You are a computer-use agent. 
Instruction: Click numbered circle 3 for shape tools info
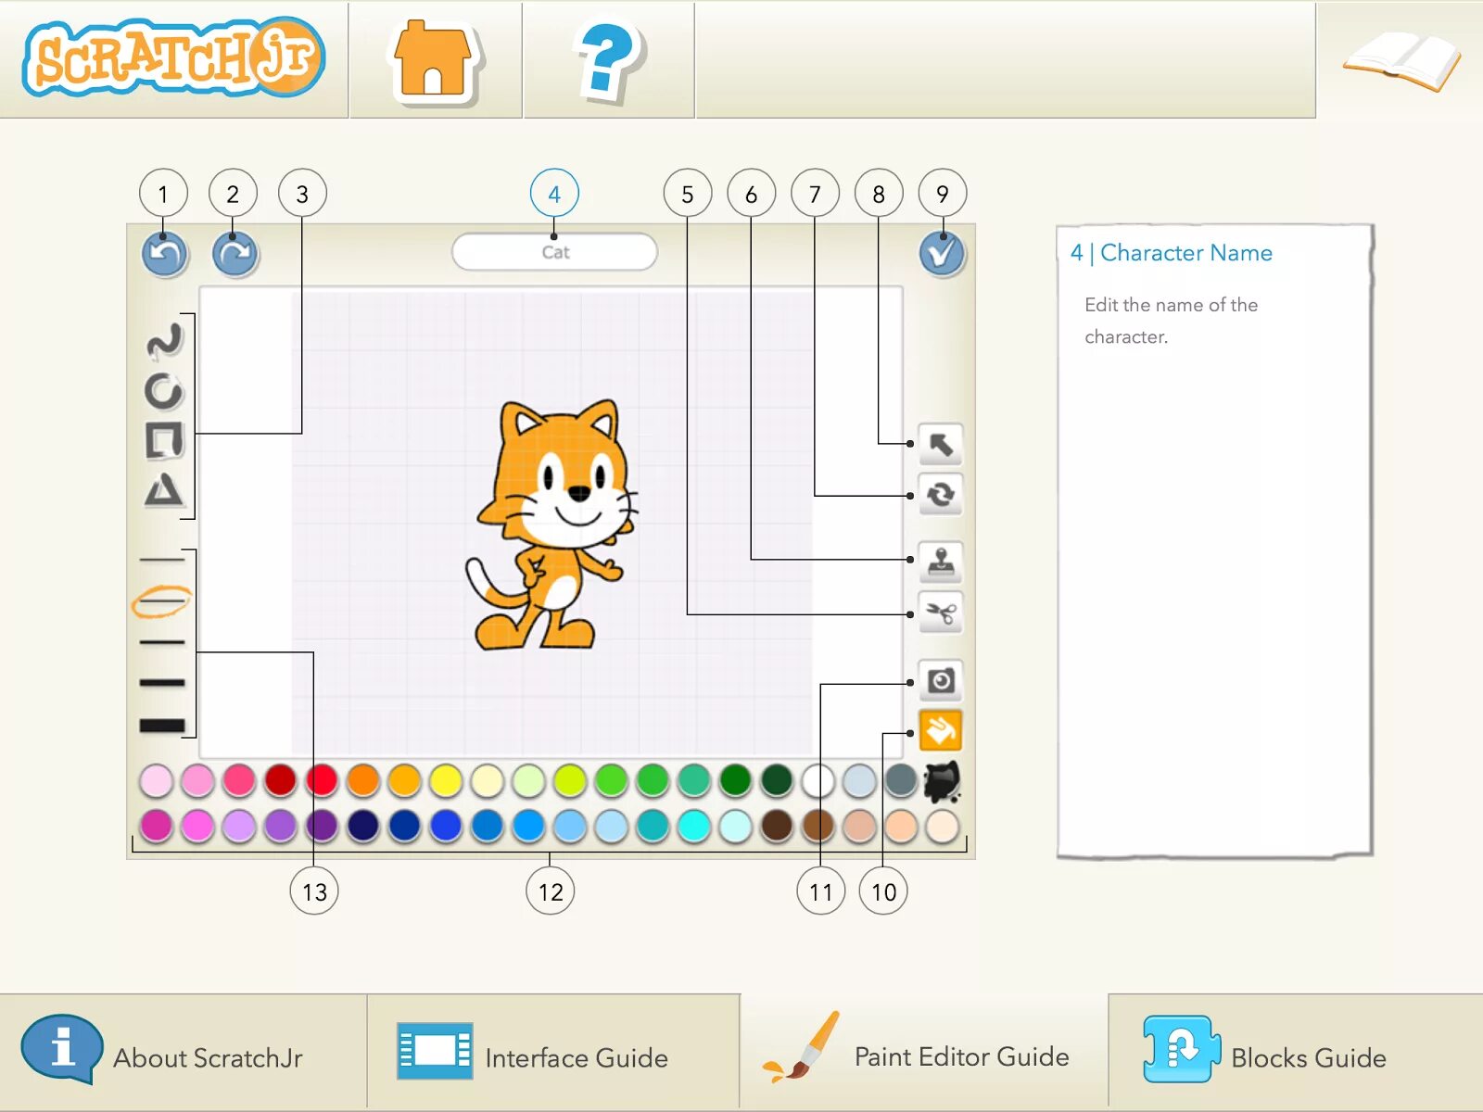coord(302,193)
